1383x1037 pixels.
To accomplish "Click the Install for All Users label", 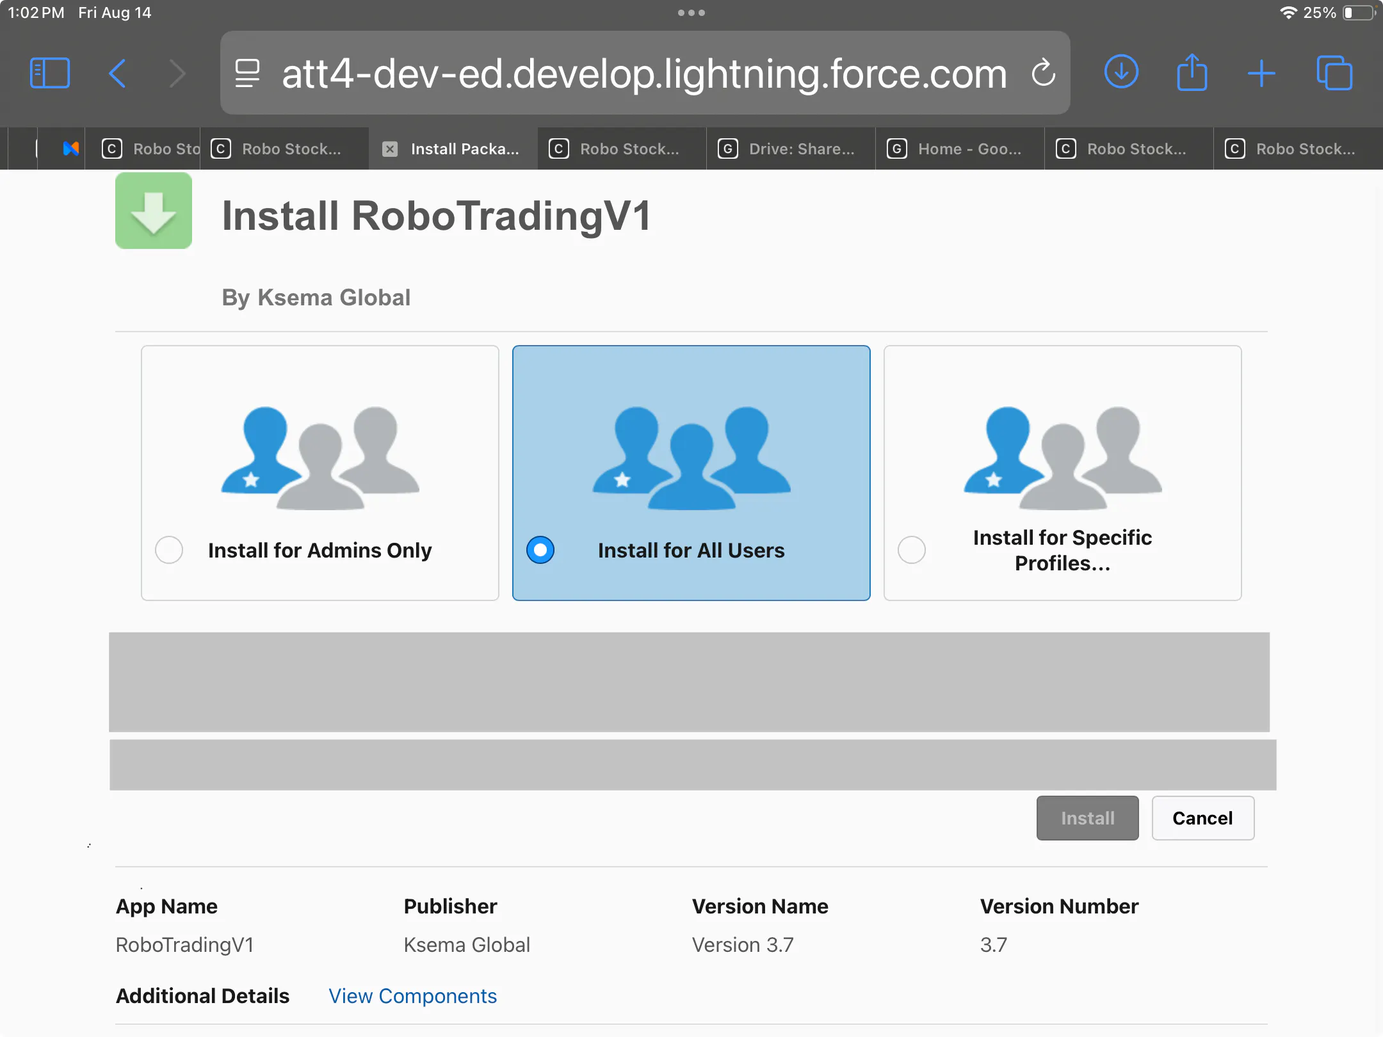I will click(691, 551).
